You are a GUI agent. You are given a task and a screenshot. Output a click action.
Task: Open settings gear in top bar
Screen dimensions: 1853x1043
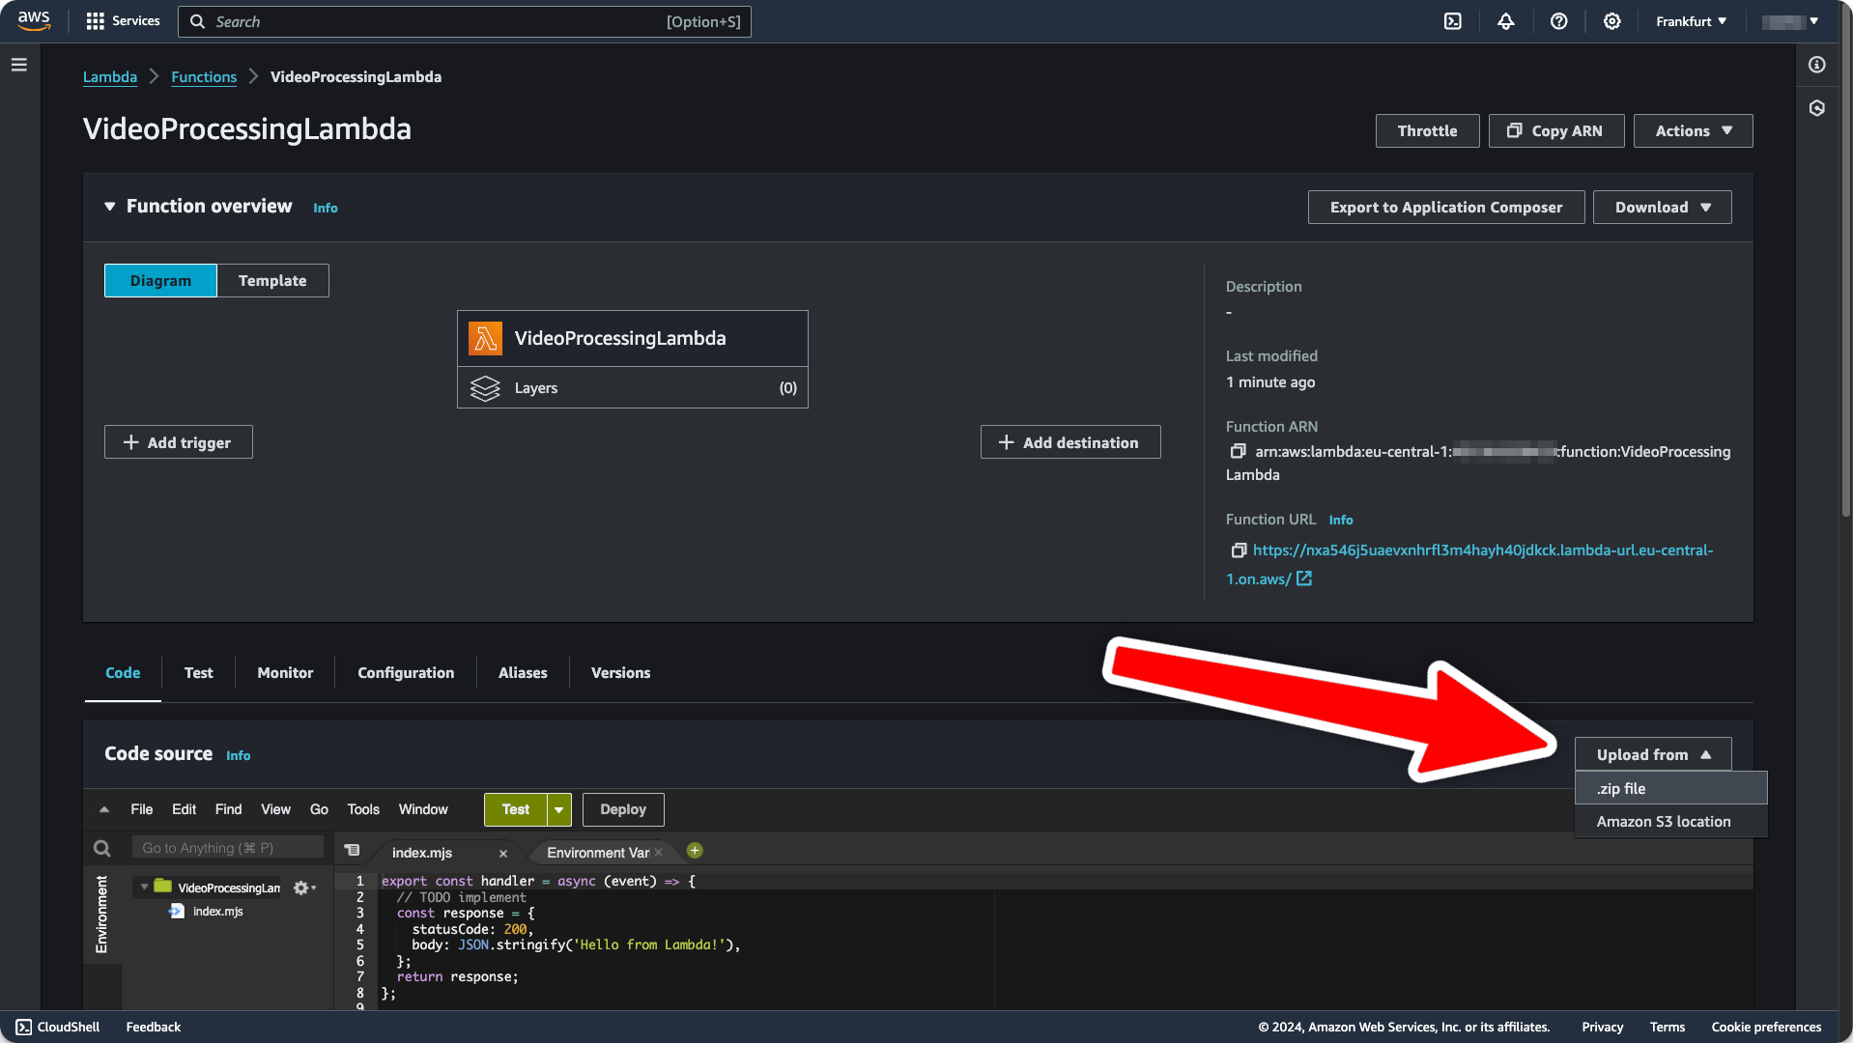tap(1612, 21)
